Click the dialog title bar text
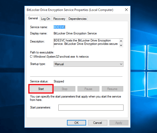Image resolution: width=157 pixels, height=133 pixels. (x=70, y=10)
